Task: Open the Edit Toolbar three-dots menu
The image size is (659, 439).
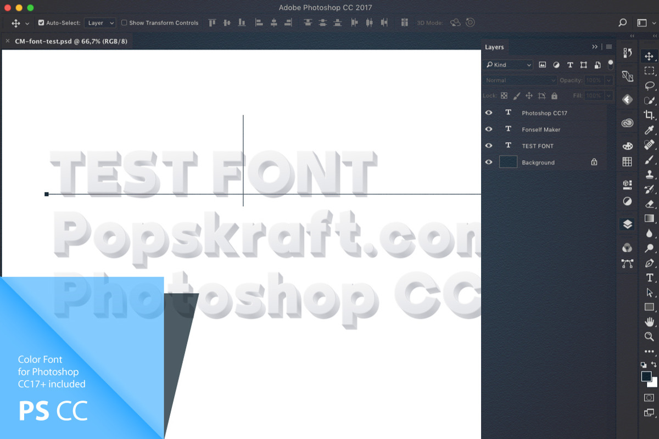Action: pyautogui.click(x=649, y=351)
